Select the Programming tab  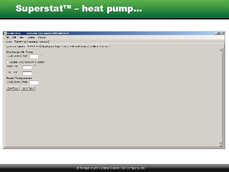pyautogui.click(x=20, y=41)
